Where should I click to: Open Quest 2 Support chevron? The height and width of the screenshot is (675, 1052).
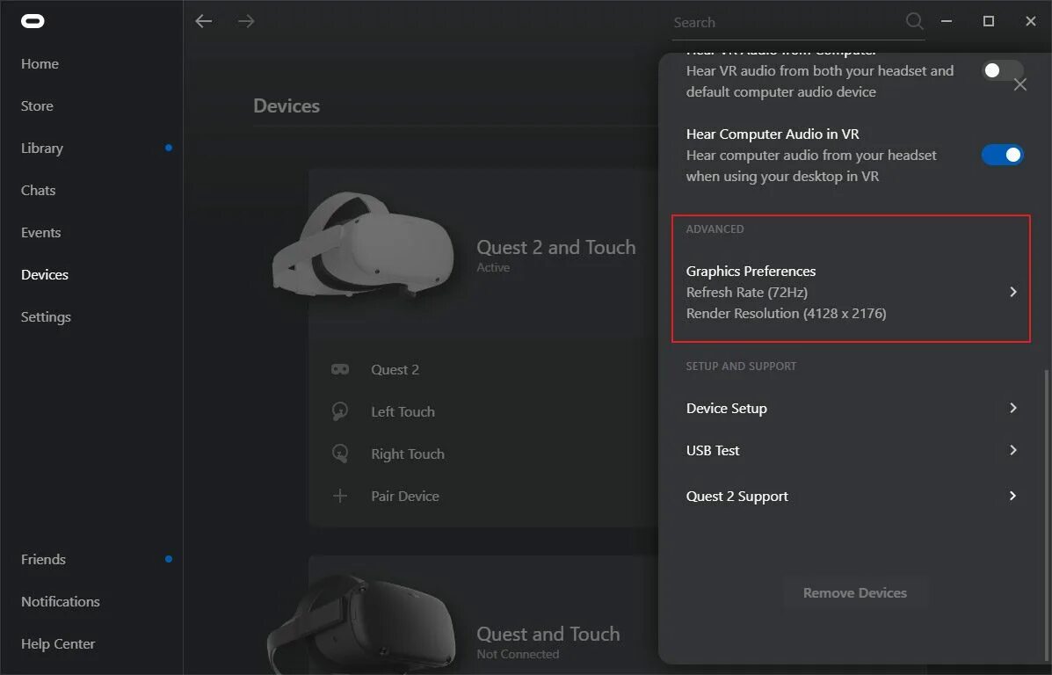coord(1013,496)
